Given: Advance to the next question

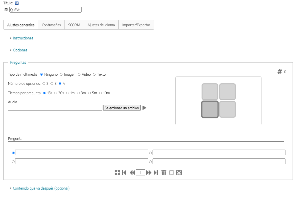Looking at the screenshot, I should 149,173.
